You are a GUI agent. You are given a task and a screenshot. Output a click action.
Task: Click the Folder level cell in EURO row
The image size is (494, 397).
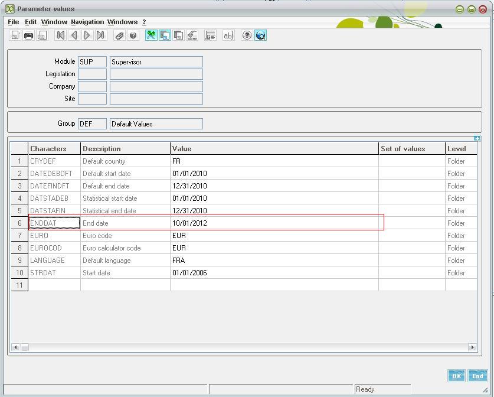coord(461,236)
